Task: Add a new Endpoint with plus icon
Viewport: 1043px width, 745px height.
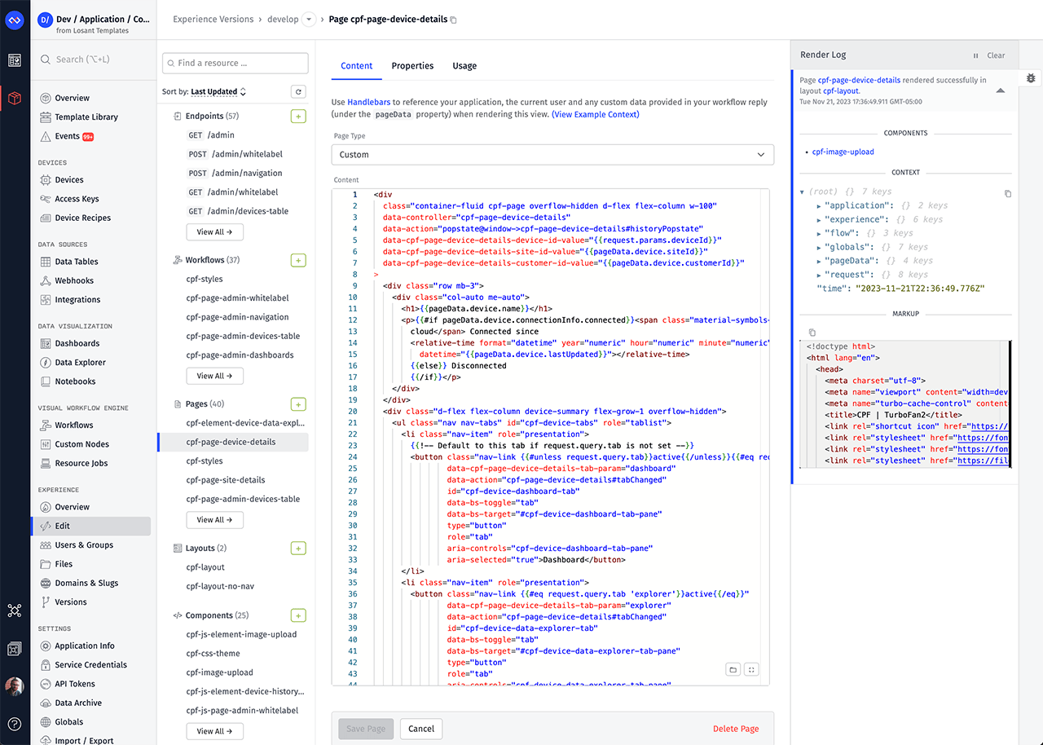Action: click(298, 117)
